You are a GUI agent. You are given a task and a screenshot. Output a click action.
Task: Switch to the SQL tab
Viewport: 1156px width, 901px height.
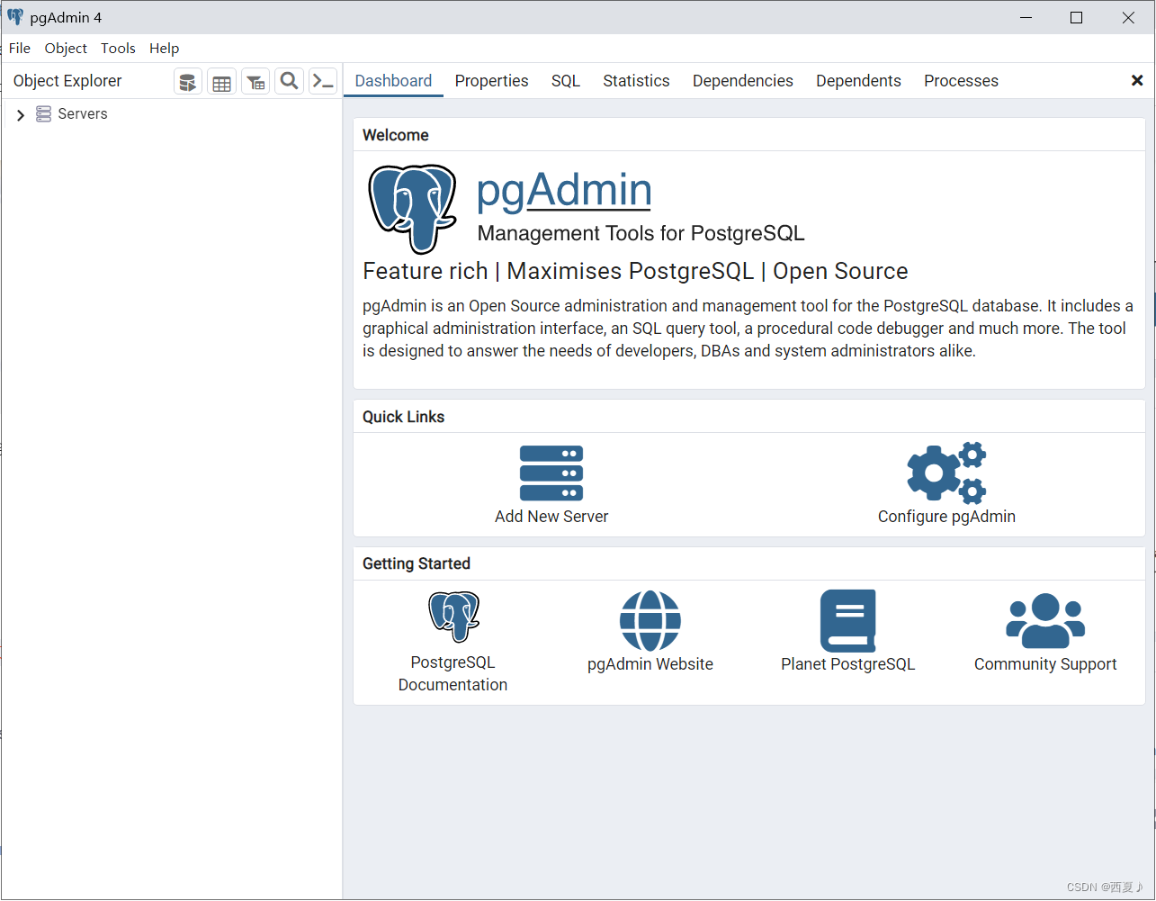[x=566, y=81]
